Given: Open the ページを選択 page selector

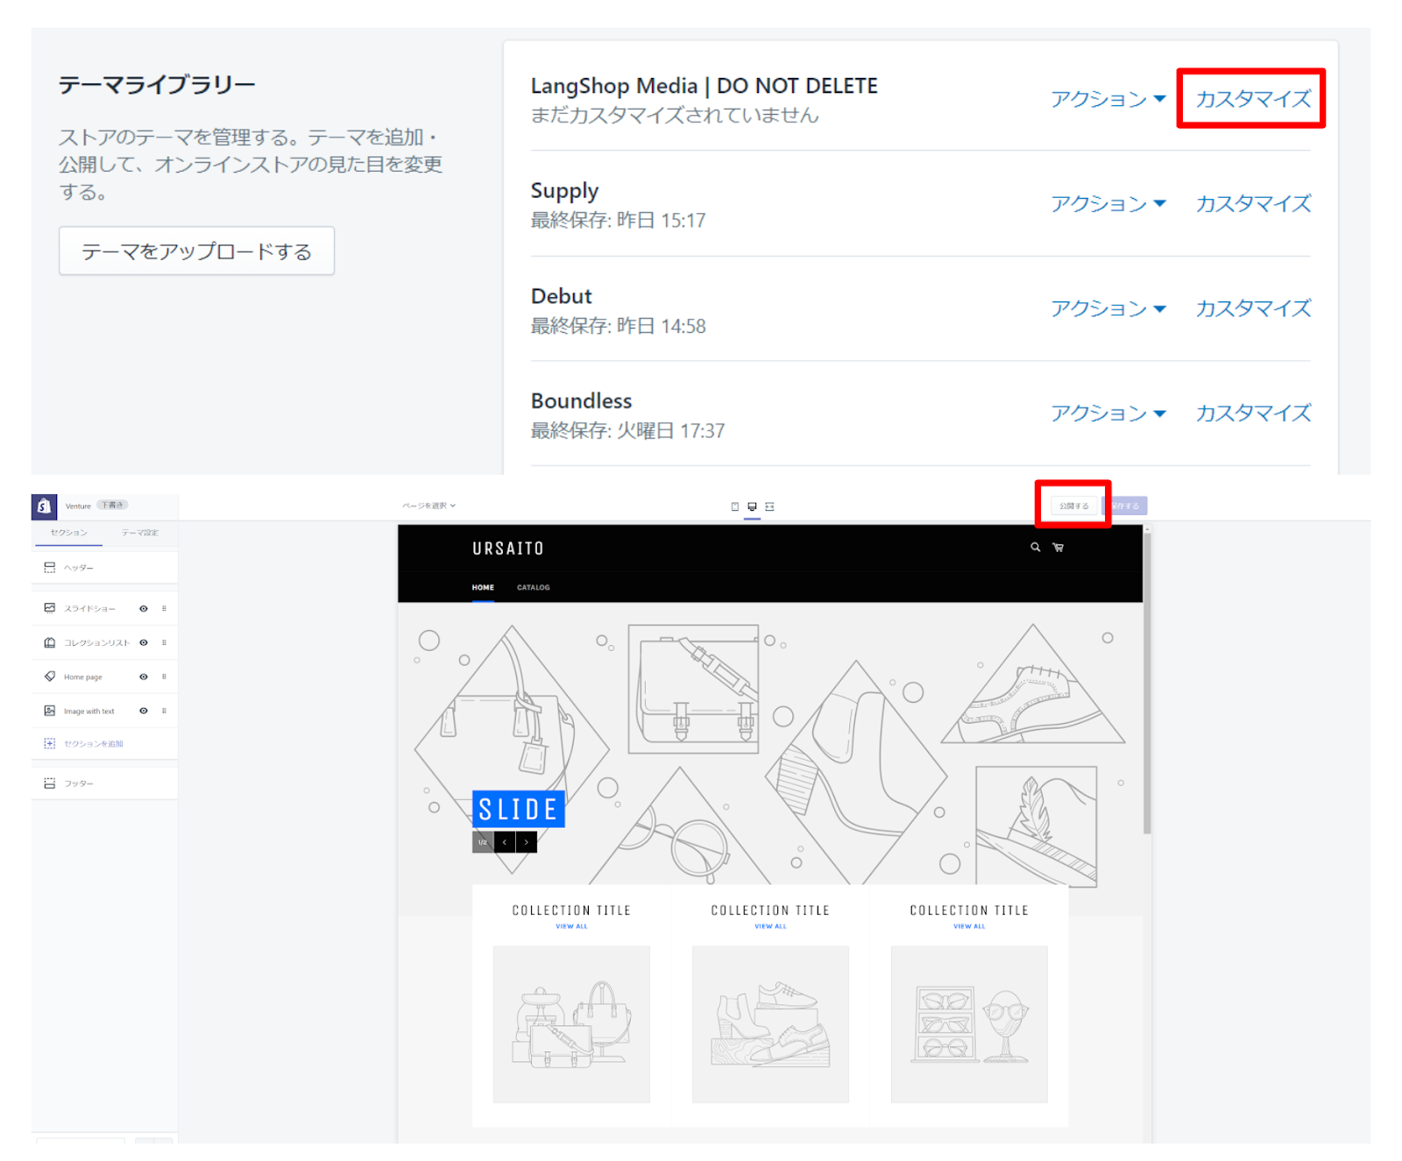Looking at the screenshot, I should click(428, 506).
